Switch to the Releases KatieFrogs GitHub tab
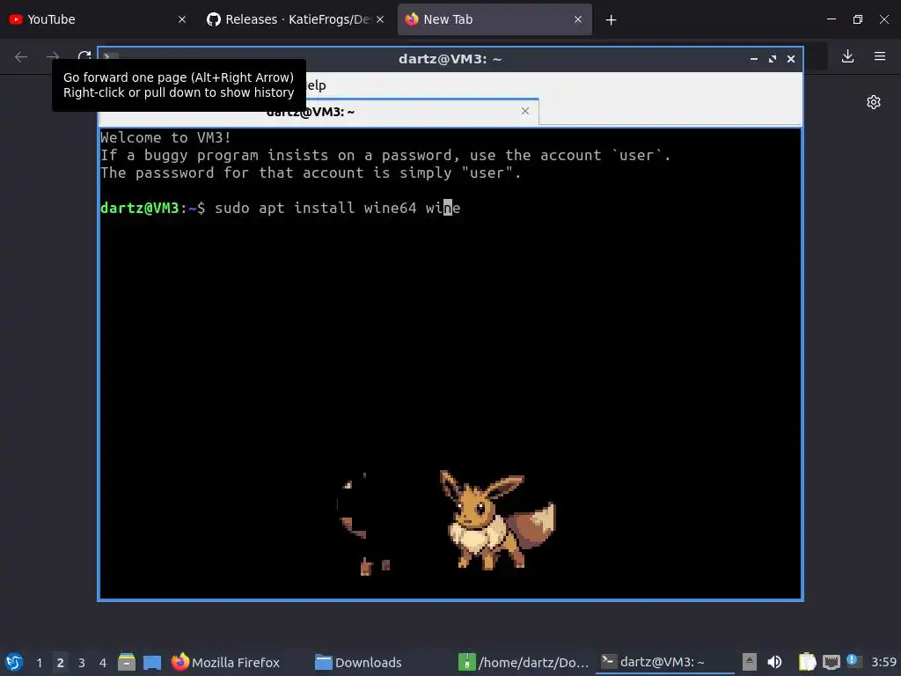This screenshot has height=676, width=901. [x=296, y=19]
